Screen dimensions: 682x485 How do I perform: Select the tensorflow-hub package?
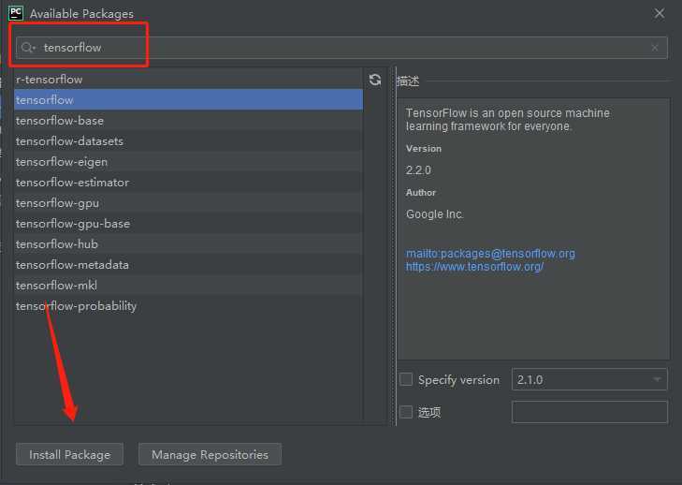188,244
